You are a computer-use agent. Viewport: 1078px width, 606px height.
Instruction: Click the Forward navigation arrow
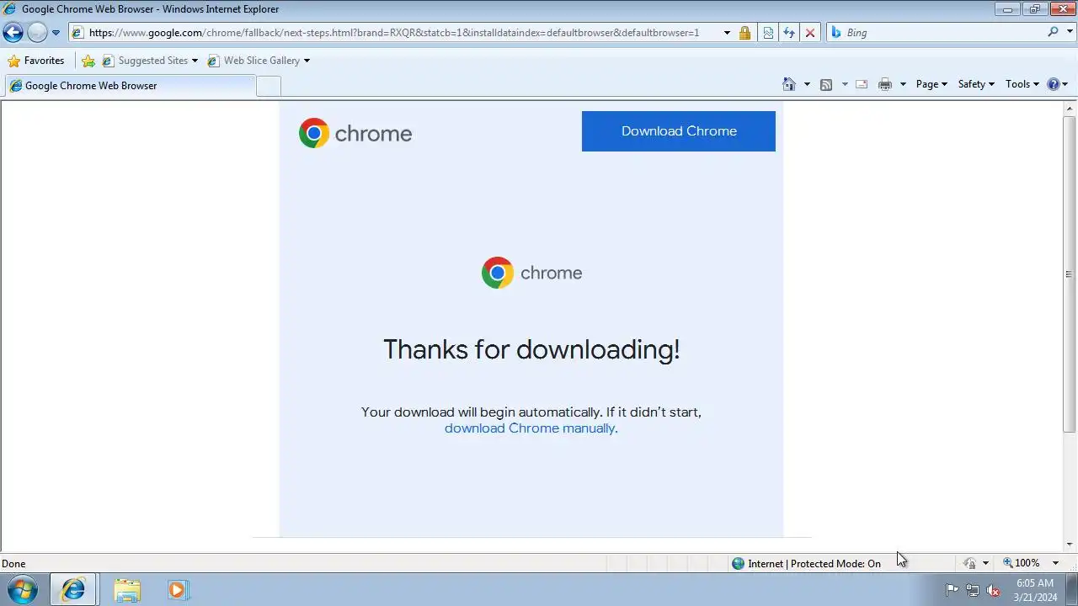click(x=37, y=33)
